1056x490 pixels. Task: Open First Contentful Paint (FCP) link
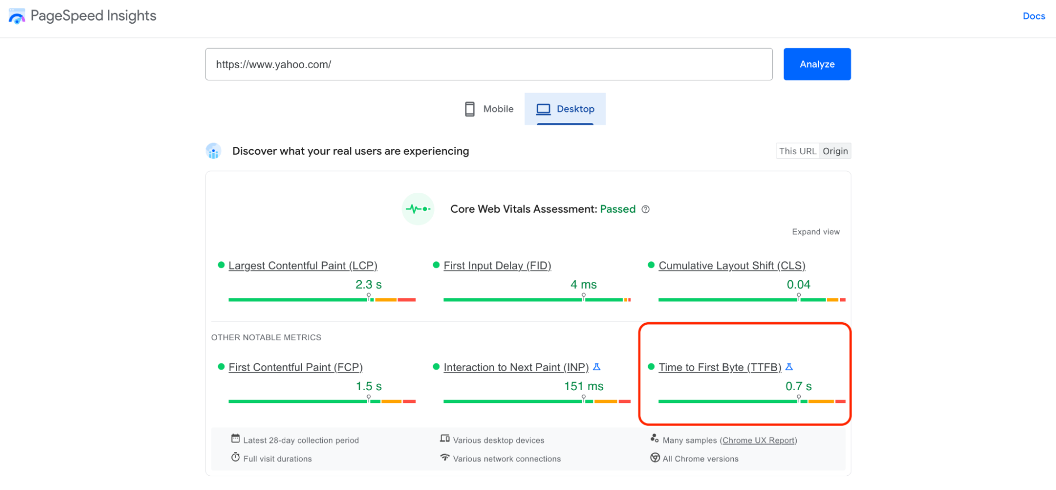295,368
